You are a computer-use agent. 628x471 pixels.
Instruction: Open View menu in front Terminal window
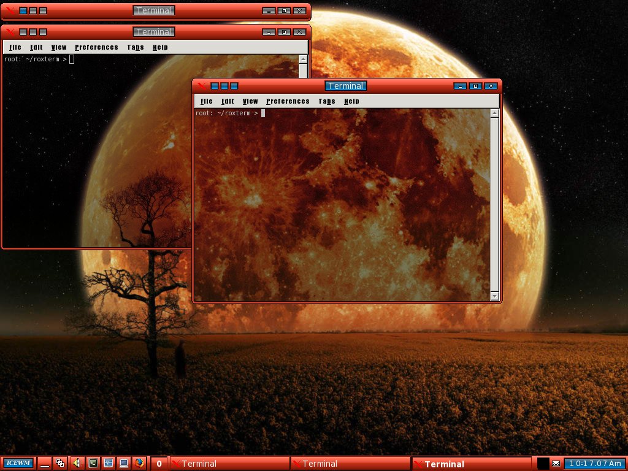250,101
